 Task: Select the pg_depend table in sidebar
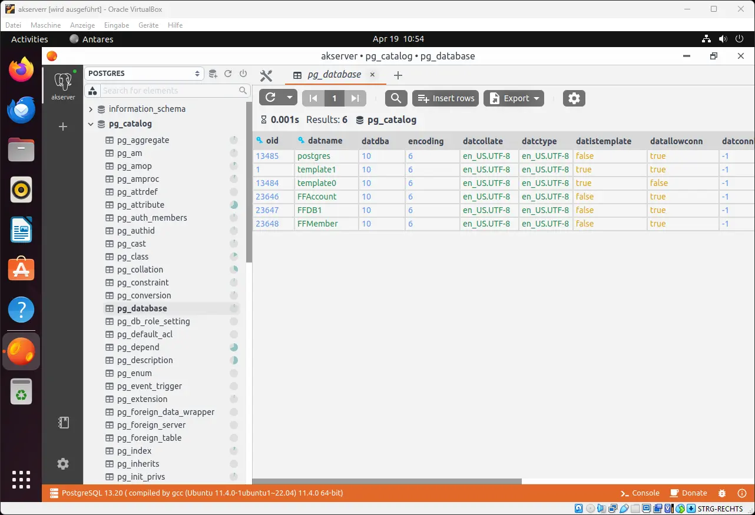138,347
